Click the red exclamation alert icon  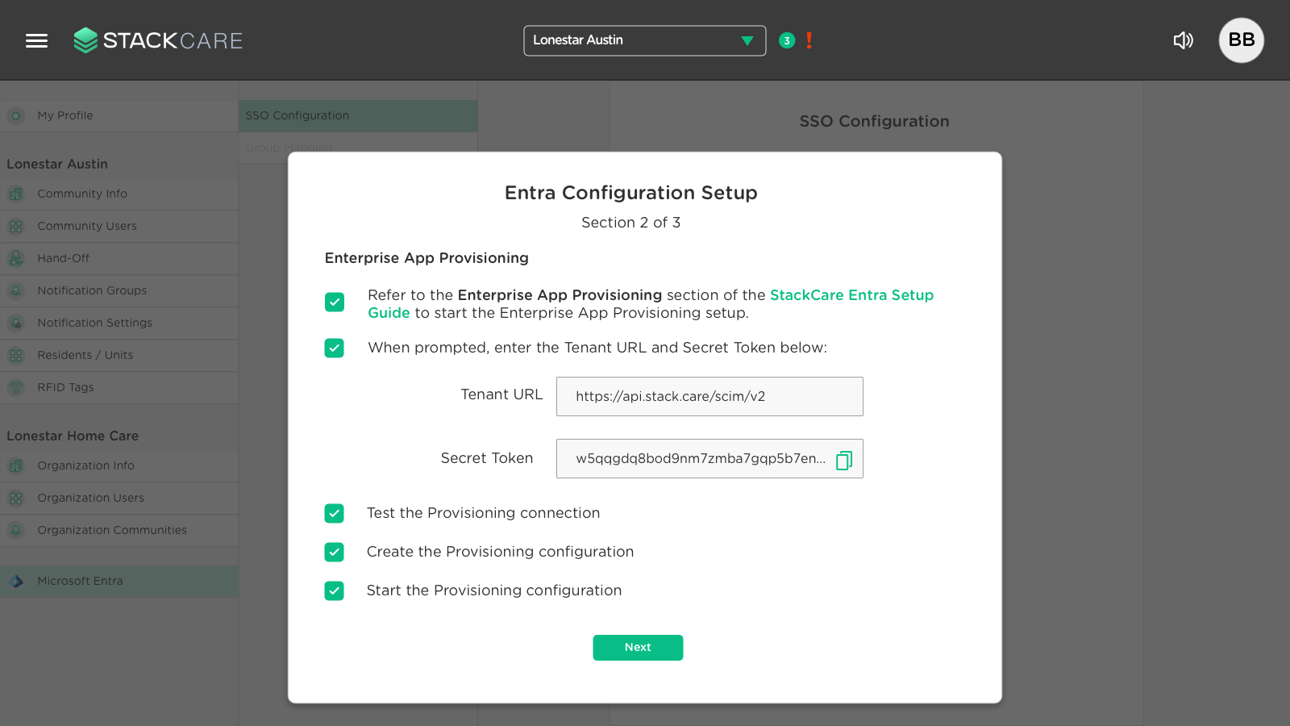(x=809, y=40)
